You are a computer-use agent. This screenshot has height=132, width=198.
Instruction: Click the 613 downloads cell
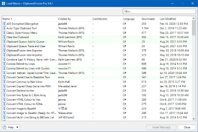[144, 82]
